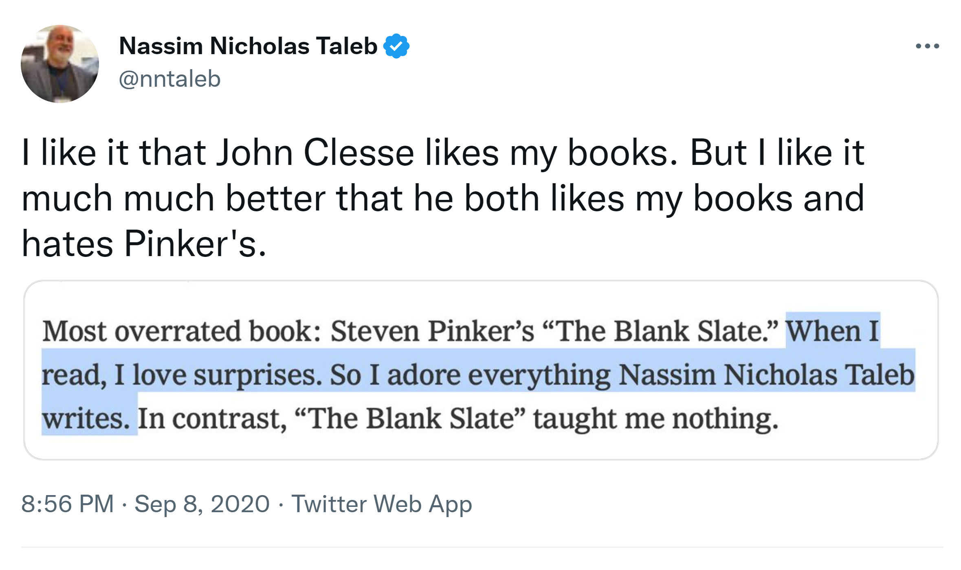Viewport: 961px width, 570px height.
Task: Click the 'taught me nothing' sentence in the image
Action: (x=656, y=418)
